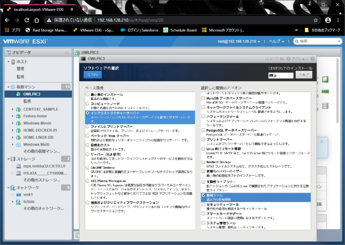Expand the CENTOS7_SAMPLE VM node
Image resolution: width=345 pixels, height=245 pixels.
(12, 109)
